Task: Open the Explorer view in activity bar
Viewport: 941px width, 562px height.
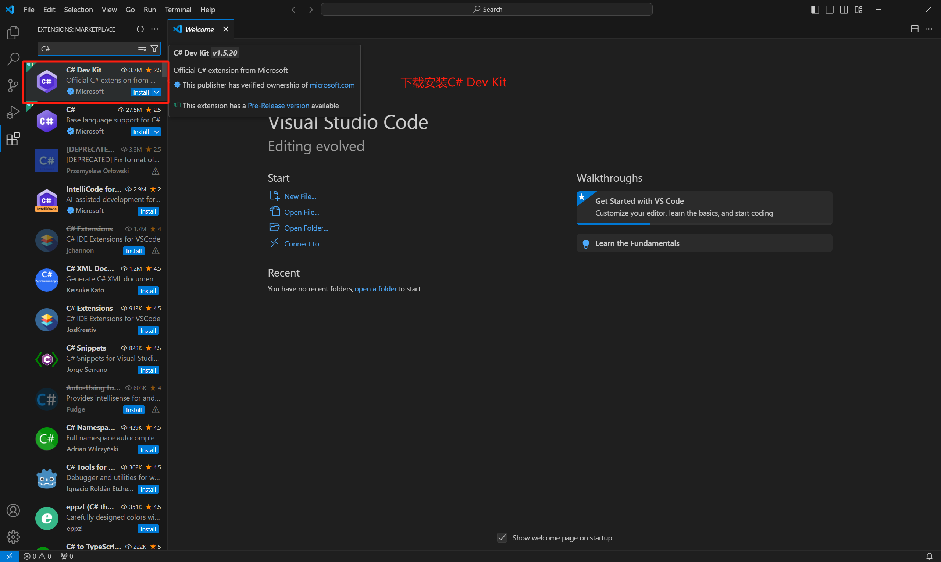Action: (x=13, y=33)
